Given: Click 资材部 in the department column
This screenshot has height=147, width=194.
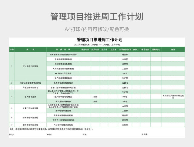Looking at the screenshot, I should coord(125,64).
